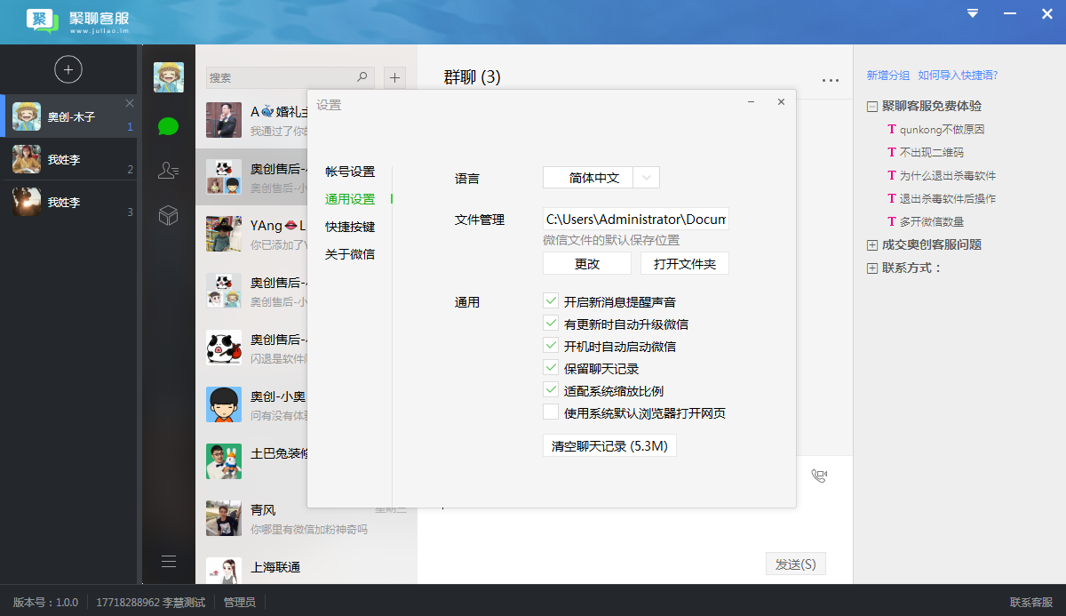The image size is (1066, 616).
Task: Select the 土巴兔装修 chat avatar
Action: coord(225,461)
